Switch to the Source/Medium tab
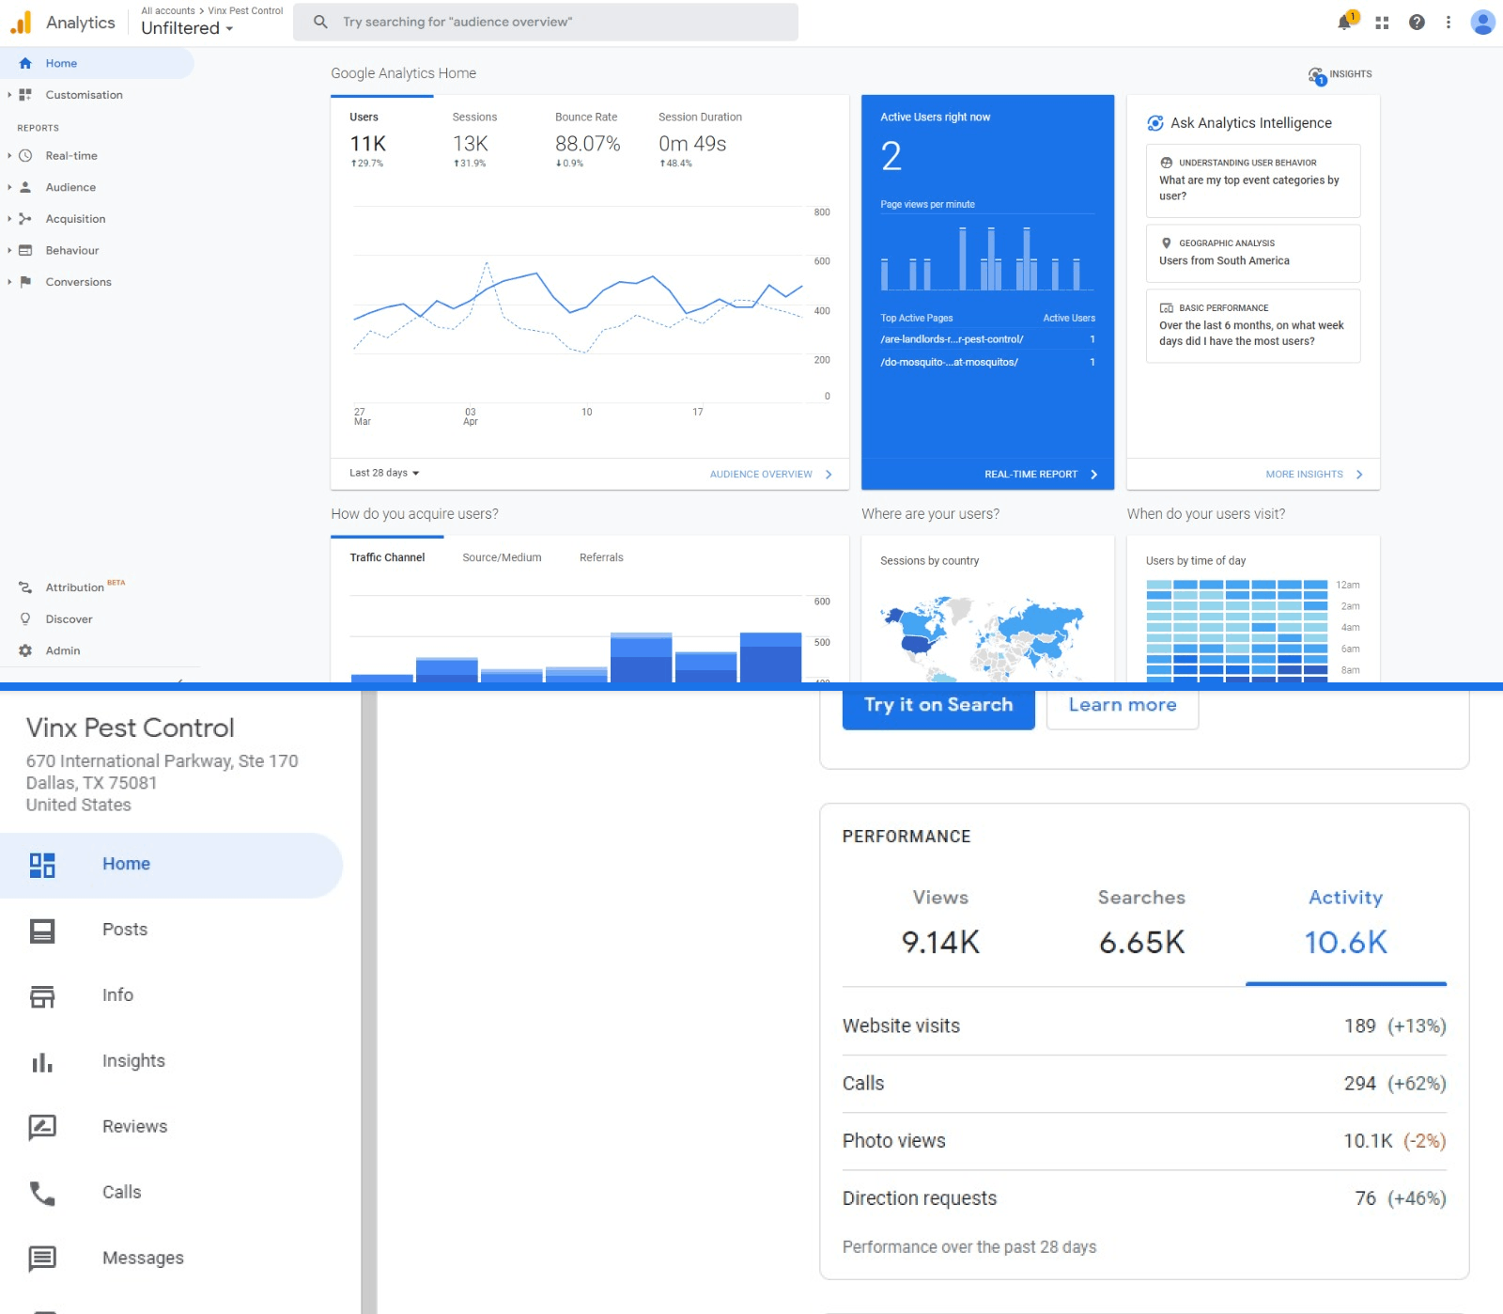The width and height of the screenshot is (1503, 1314). pos(502,557)
